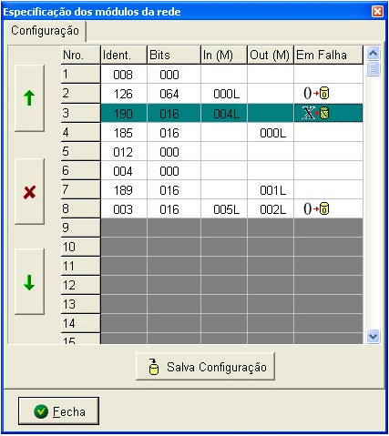Viewport: 389px width, 436px height.
Task: Click the green up arrow button
Action: pyautogui.click(x=29, y=98)
